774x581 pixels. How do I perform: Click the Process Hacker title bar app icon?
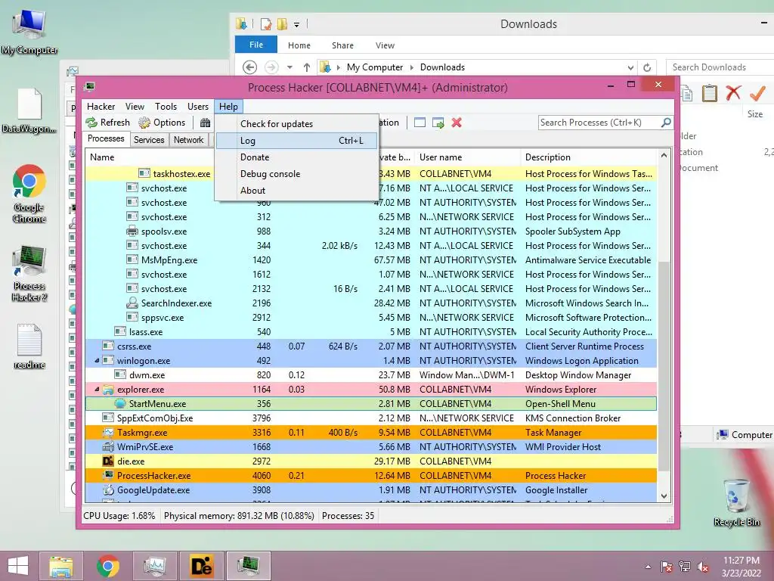(x=89, y=87)
